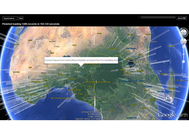This screenshot has width=189, height=134.
Task: Click the Mogadishu city label
Action: 154,42
